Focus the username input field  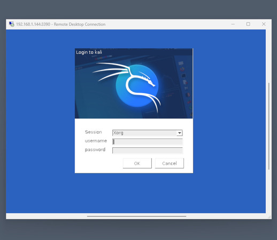(148, 142)
